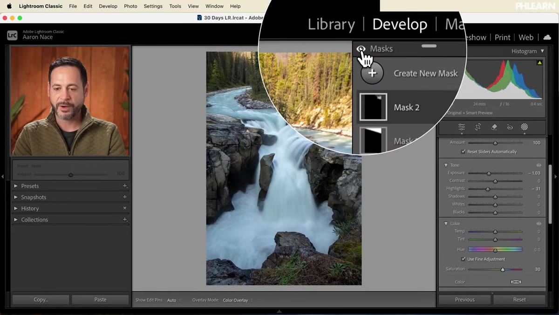The image size is (559, 315).
Task: Toggle the histogram highlight clipping triangle
Action: pos(540,62)
